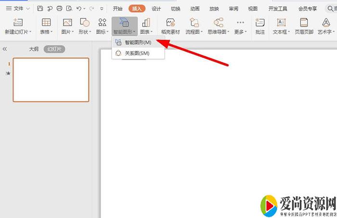The width and height of the screenshot is (337, 218).
Task: Click the save icon in quick toolbar
Action: [40, 9]
